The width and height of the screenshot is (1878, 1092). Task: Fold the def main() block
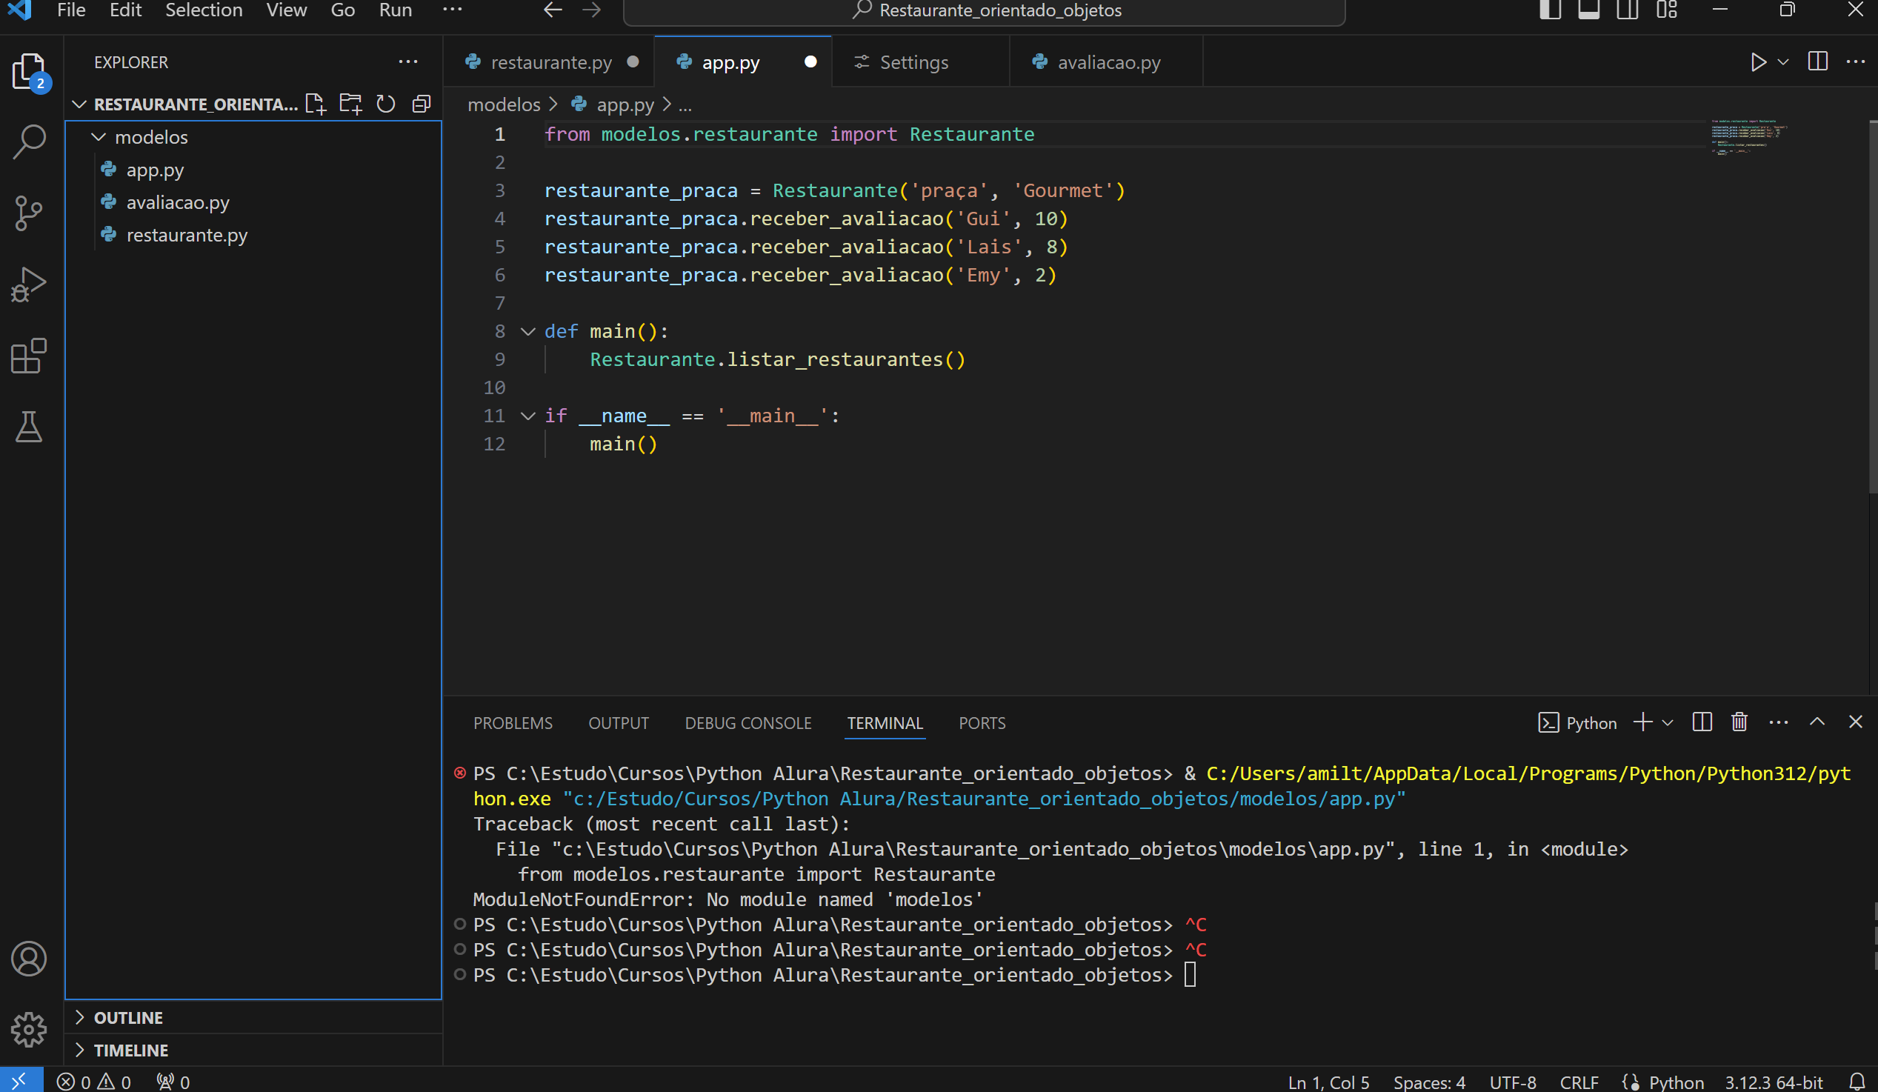(528, 331)
